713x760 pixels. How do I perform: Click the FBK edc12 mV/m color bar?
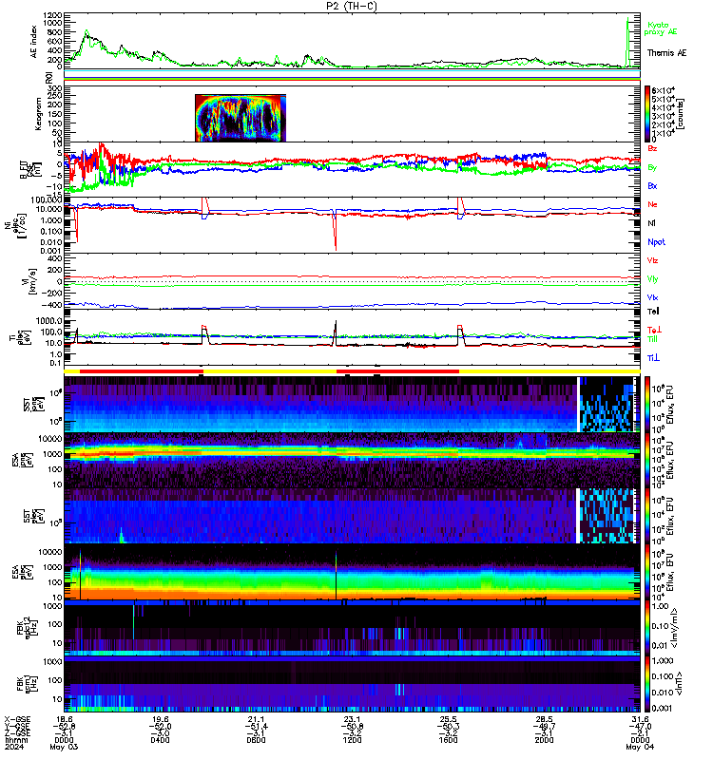pyautogui.click(x=647, y=628)
